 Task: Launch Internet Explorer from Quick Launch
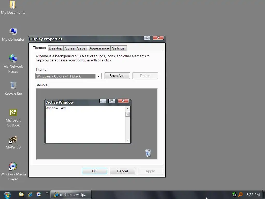[x=30, y=194]
